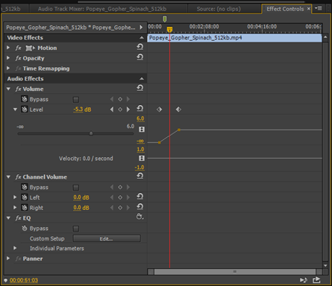This screenshot has height=286, width=332.
Task: Click the EQ Custom Setup Edit button
Action: [x=107, y=238]
